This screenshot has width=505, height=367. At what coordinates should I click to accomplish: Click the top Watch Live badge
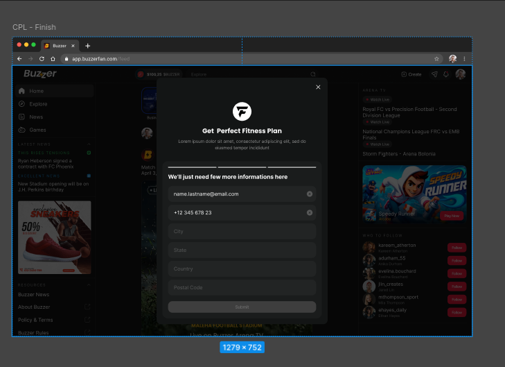coord(377,100)
